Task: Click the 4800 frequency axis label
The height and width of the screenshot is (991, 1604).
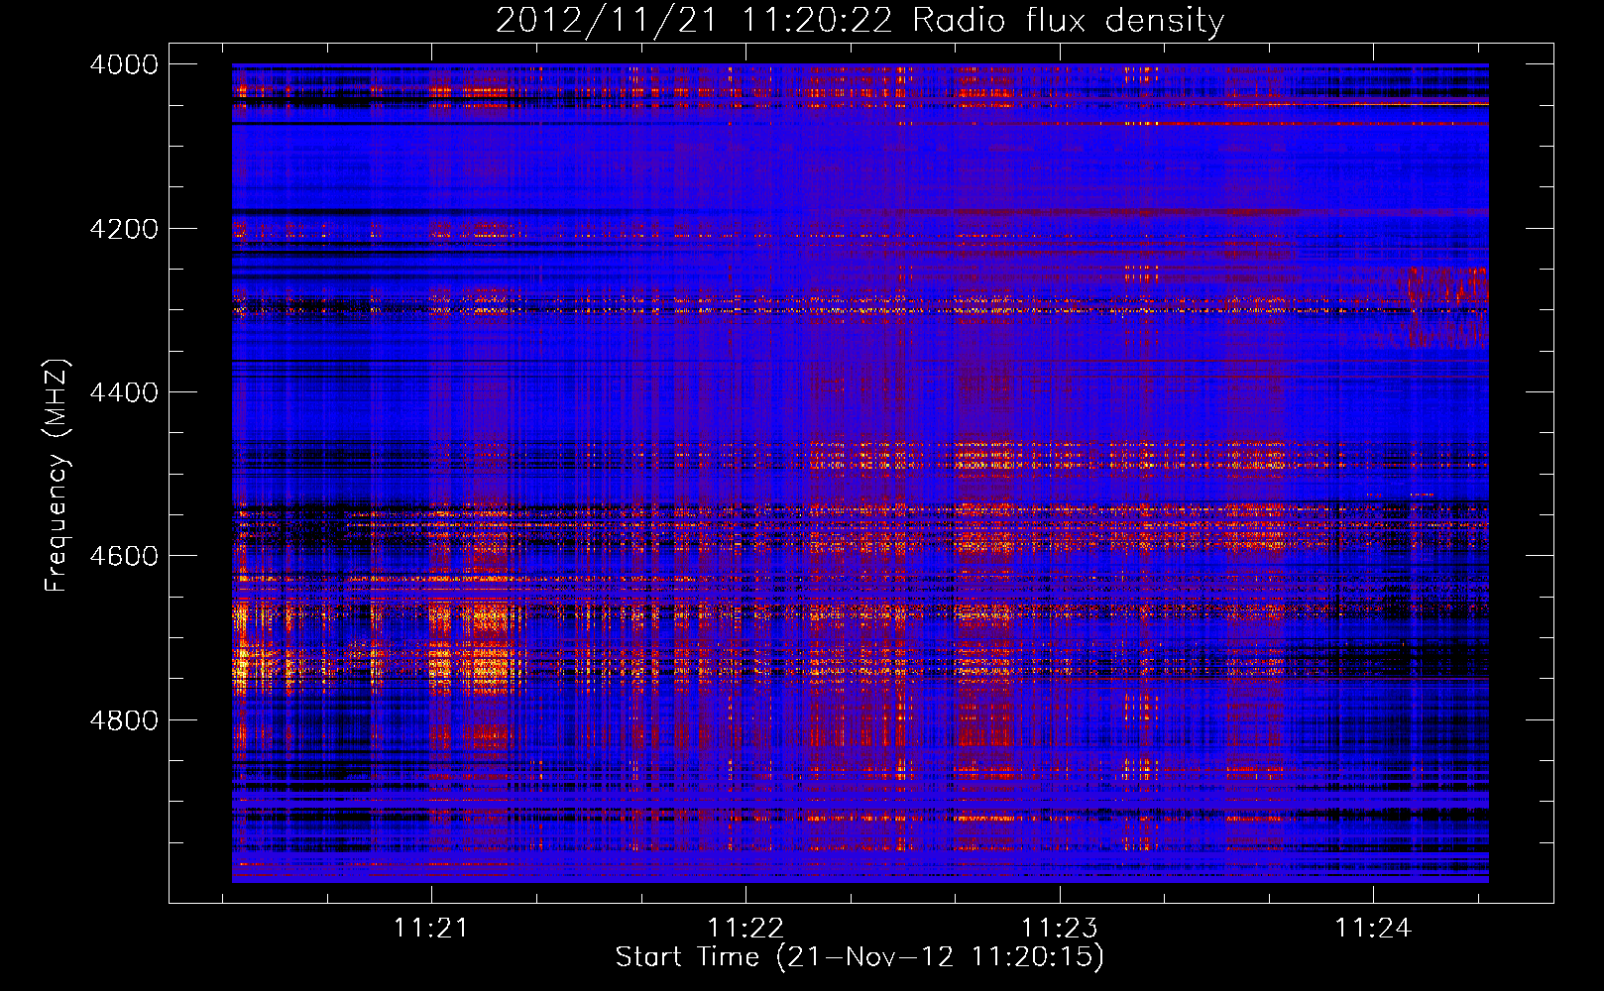Action: [x=124, y=720]
